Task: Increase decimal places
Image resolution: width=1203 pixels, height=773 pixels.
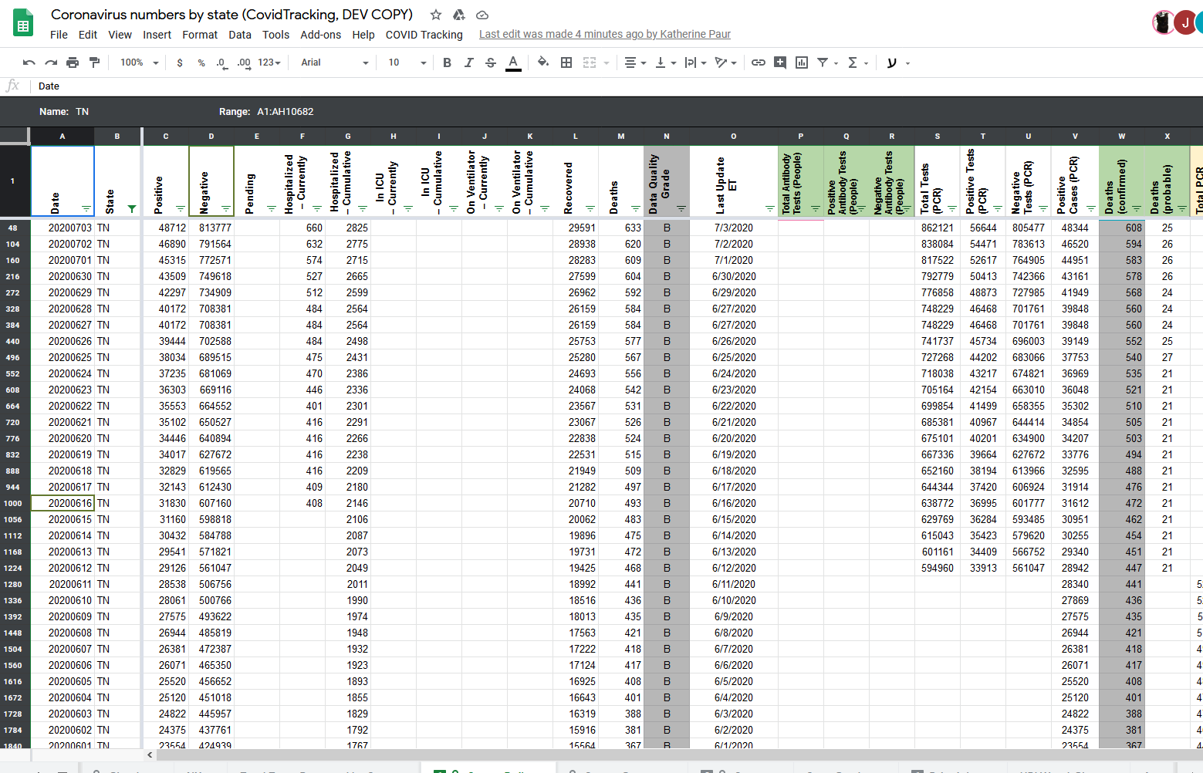Action: (244, 62)
